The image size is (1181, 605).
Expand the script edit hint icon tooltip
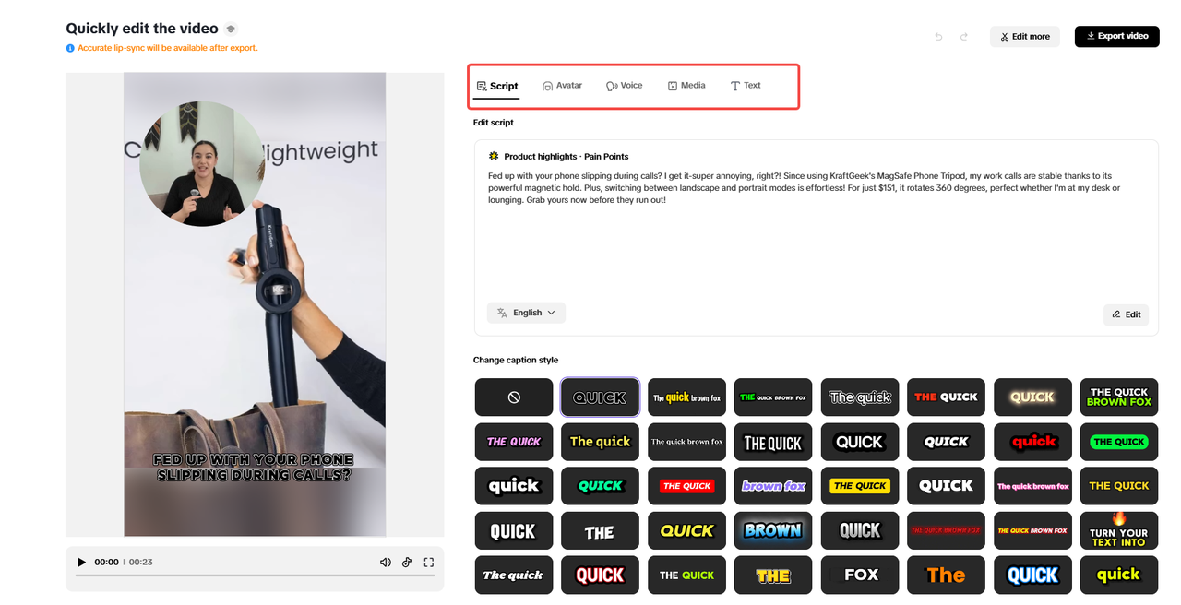pos(70,47)
